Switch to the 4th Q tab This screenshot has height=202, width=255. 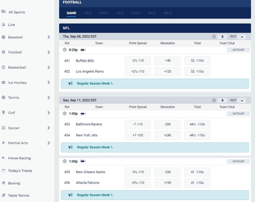[168, 13]
